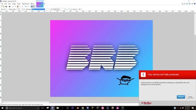Viewport: 196px width, 110px height.
Task: Open the image list dropdown arrow
Action: pos(45,4)
